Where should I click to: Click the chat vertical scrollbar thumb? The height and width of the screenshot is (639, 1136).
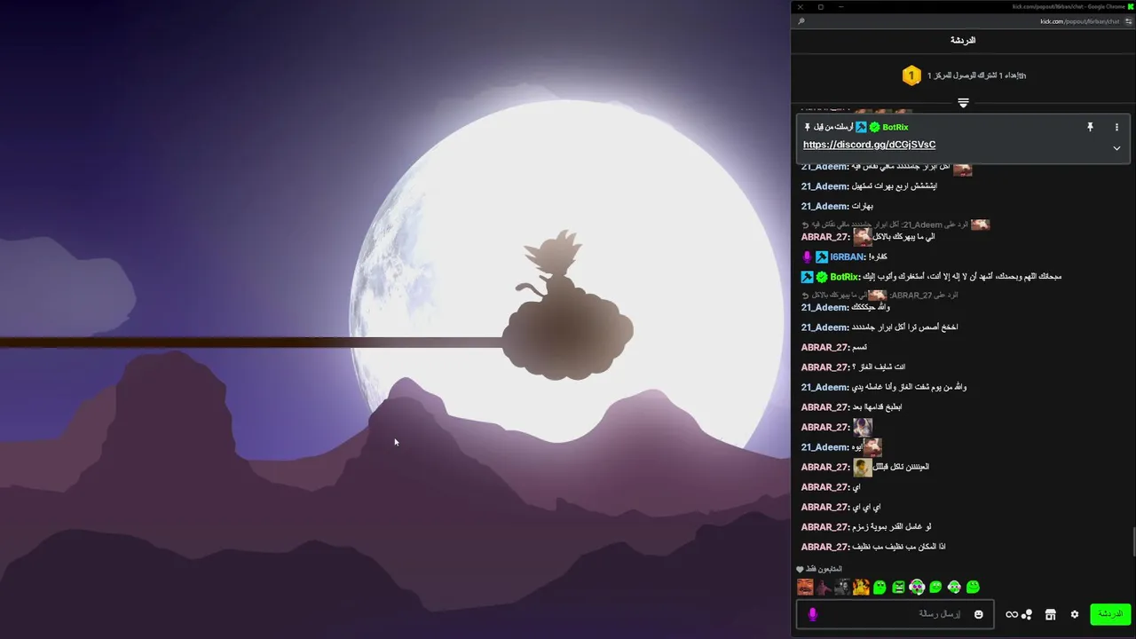(1132, 541)
